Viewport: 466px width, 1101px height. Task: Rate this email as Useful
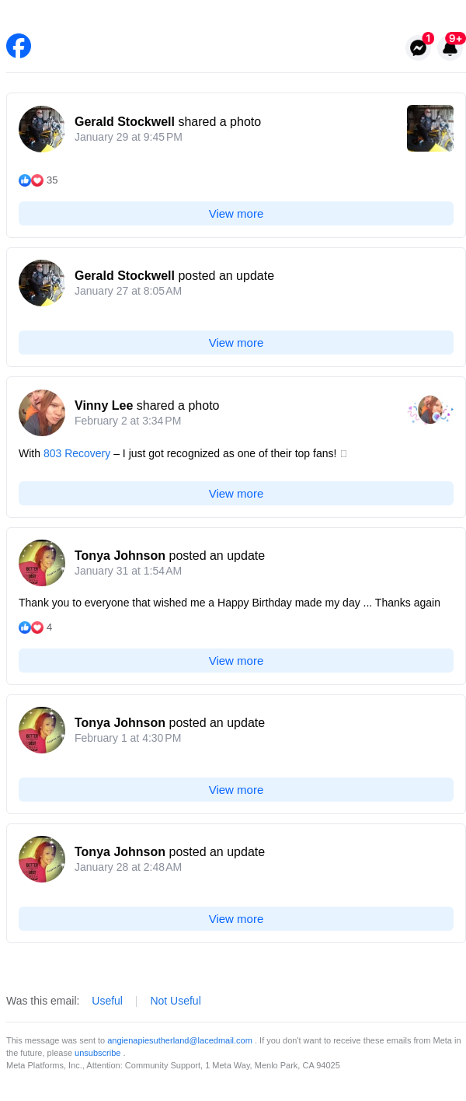pyautogui.click(x=107, y=1001)
